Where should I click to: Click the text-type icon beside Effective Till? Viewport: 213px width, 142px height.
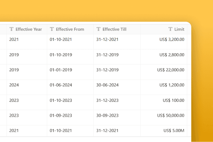(x=99, y=29)
